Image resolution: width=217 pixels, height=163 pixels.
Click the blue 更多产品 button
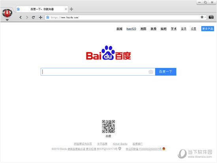(x=208, y=29)
